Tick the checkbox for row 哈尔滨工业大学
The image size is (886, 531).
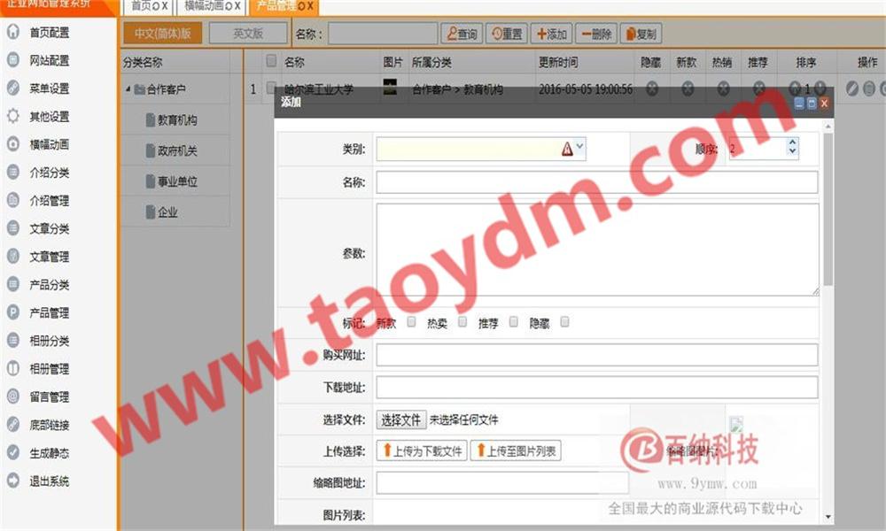[272, 87]
